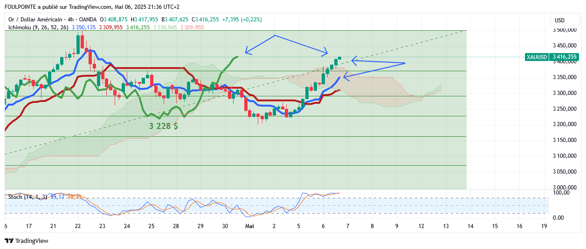Click the low value B3 407,625
Image resolution: width=586 pixels, height=249 pixels.
point(175,20)
